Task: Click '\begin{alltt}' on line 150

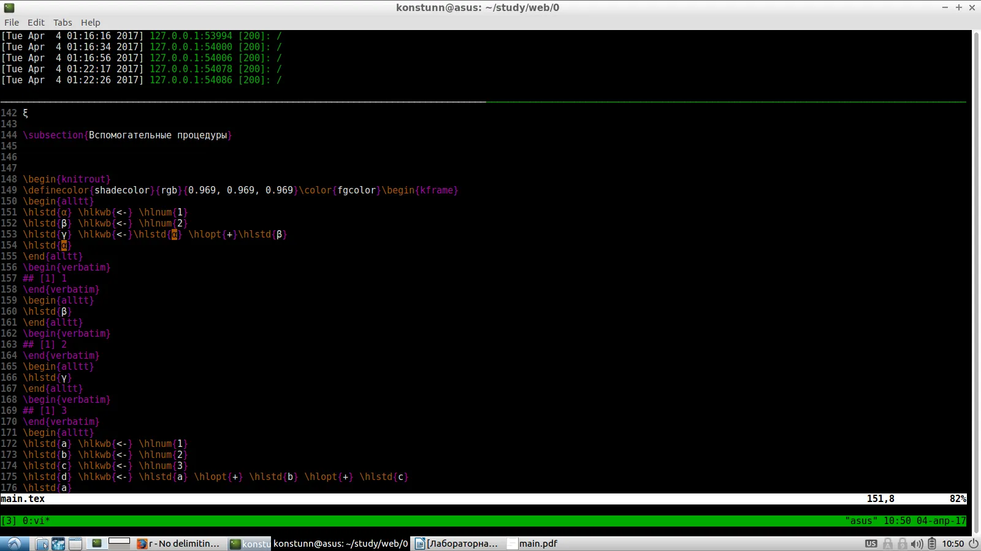Action: coord(59,201)
